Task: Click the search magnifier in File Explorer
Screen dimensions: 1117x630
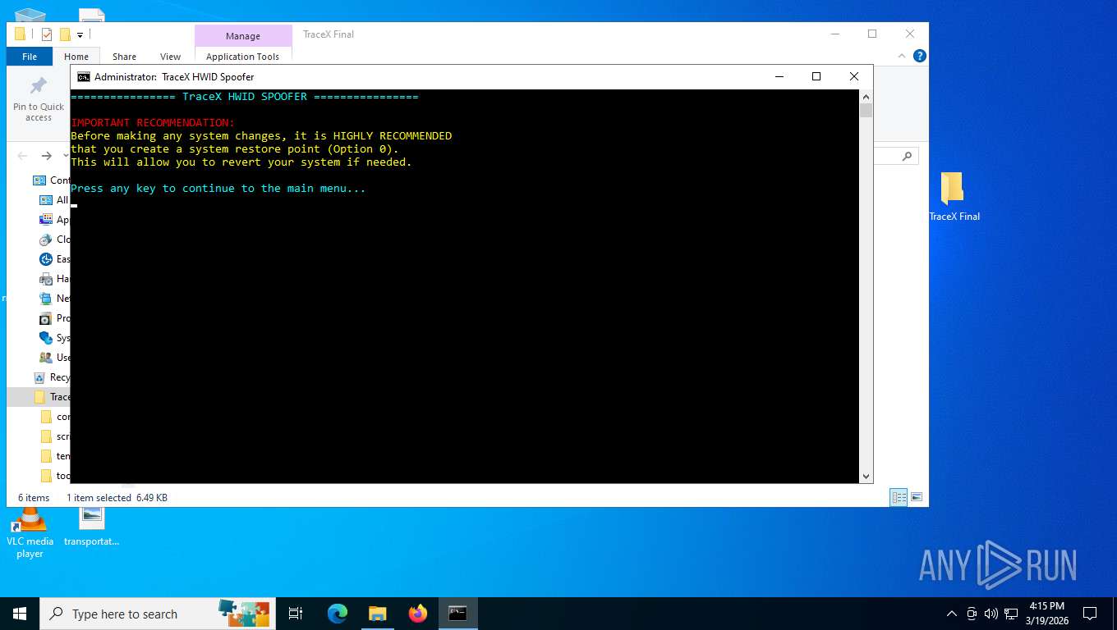Action: 907,156
